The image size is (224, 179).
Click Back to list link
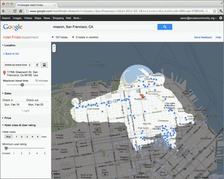pyautogui.click(x=11, y=54)
